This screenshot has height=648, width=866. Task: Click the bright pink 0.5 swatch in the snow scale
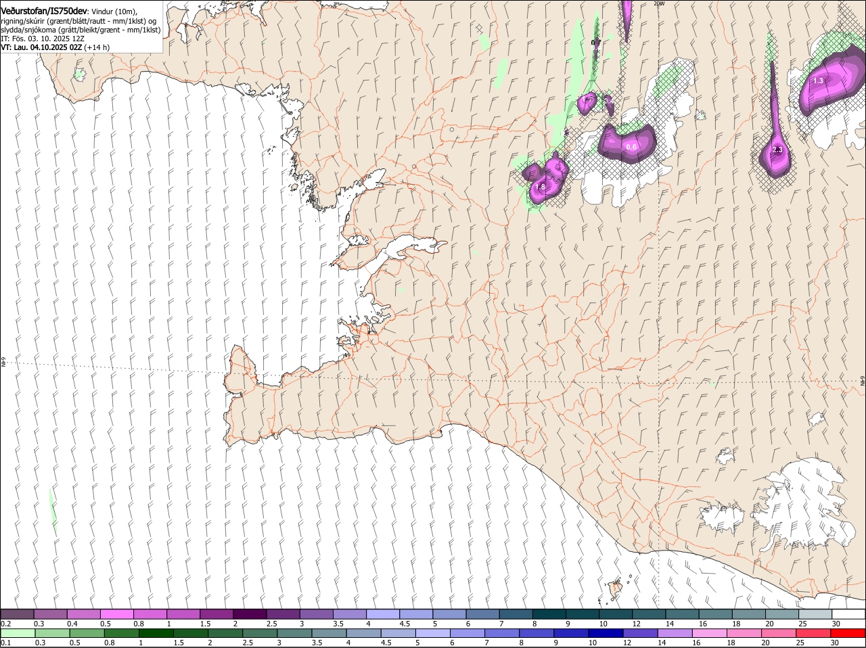(116, 614)
